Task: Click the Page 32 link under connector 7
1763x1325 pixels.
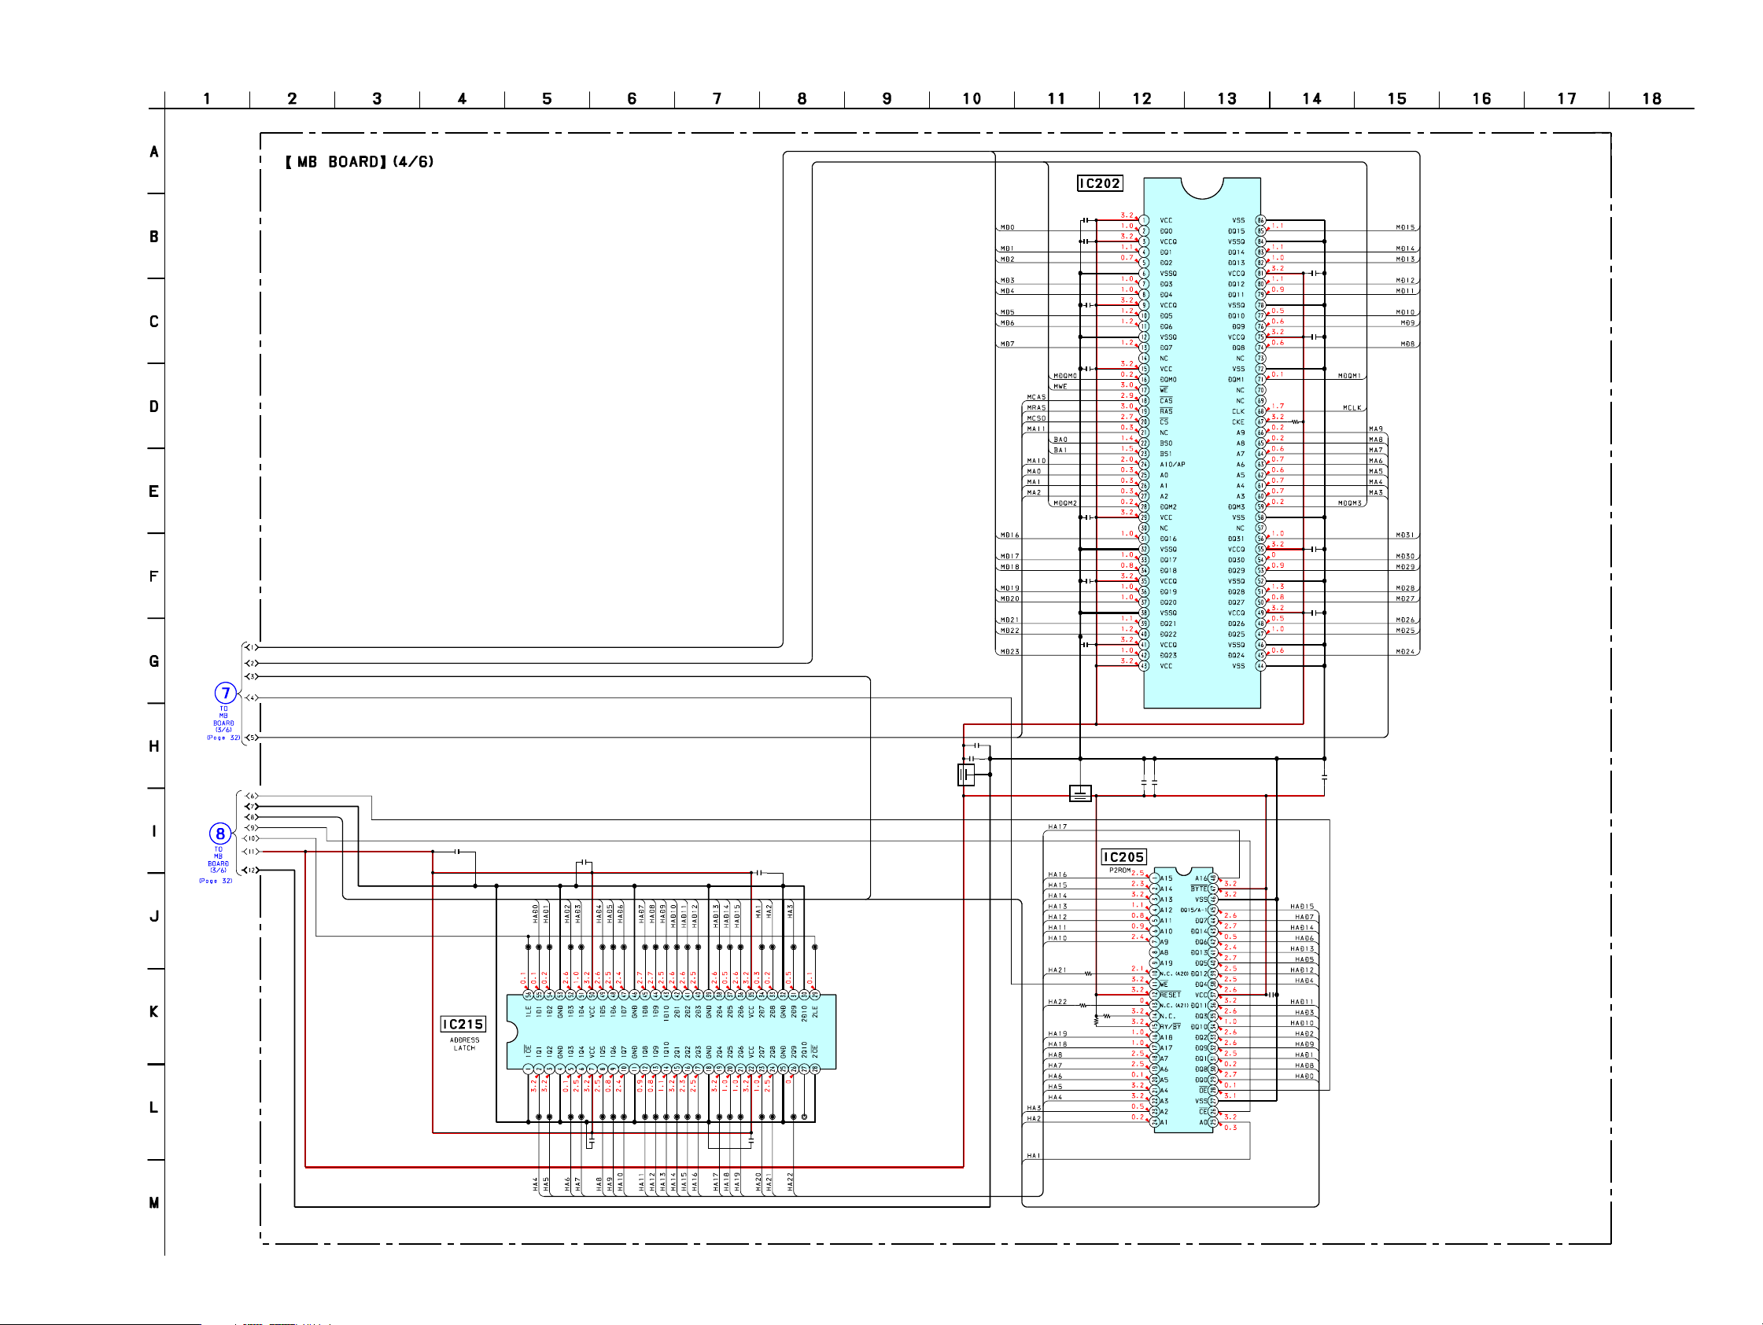Action: pos(224,738)
